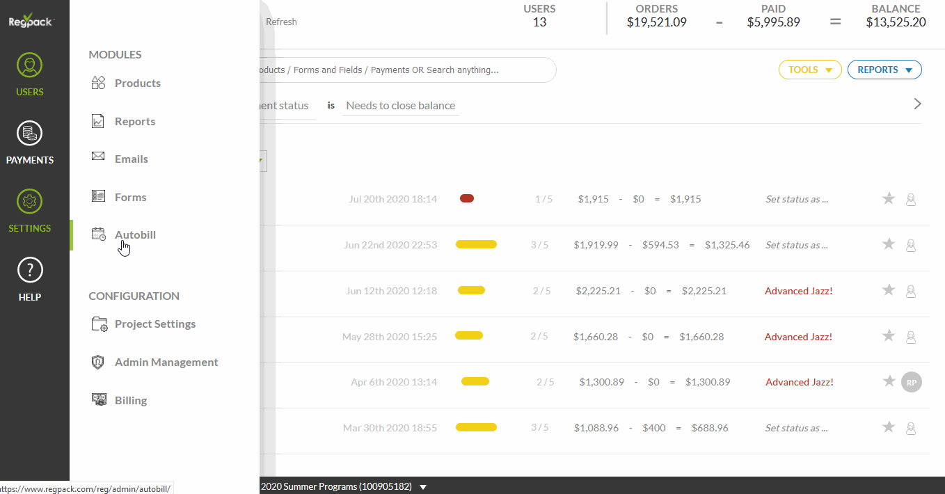Select Project Settings in Configuration menu
The image size is (945, 494).
(154, 324)
